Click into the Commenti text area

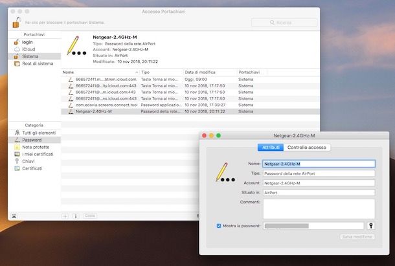(x=319, y=208)
